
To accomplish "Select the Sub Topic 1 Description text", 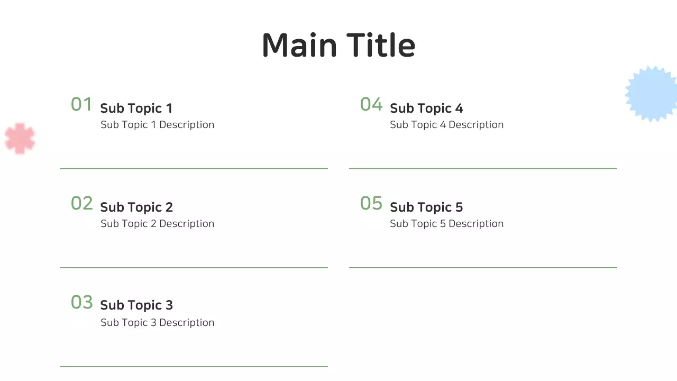I will (157, 125).
